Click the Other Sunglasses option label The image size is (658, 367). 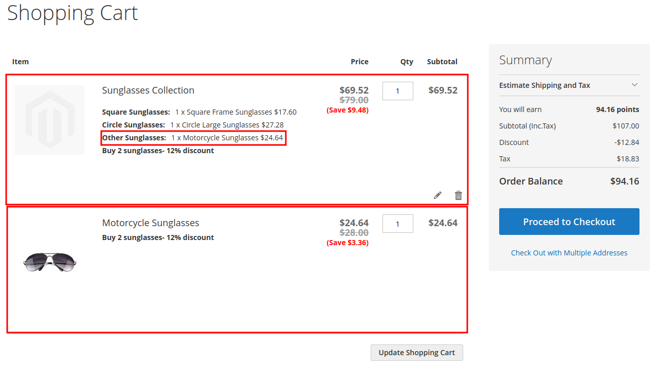pyautogui.click(x=134, y=138)
